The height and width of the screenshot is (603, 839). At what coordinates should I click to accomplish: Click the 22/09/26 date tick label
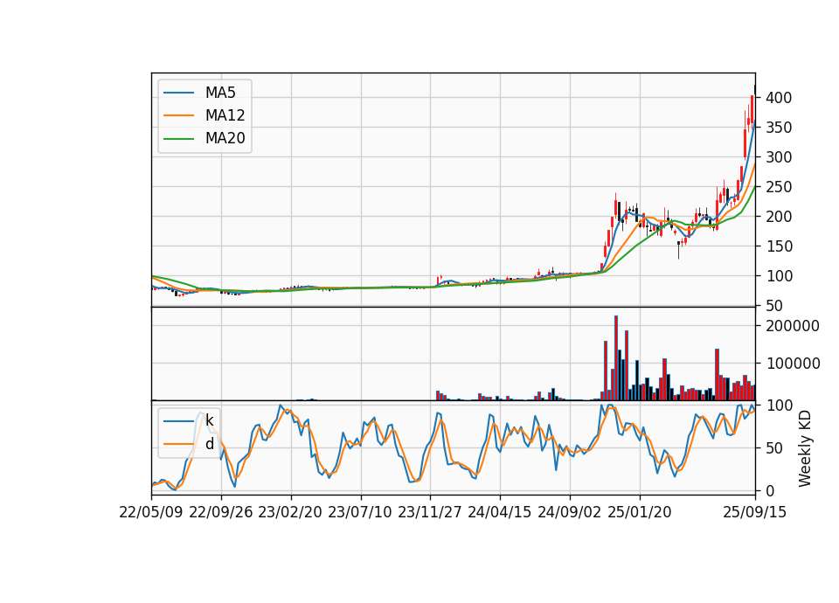pos(221,512)
